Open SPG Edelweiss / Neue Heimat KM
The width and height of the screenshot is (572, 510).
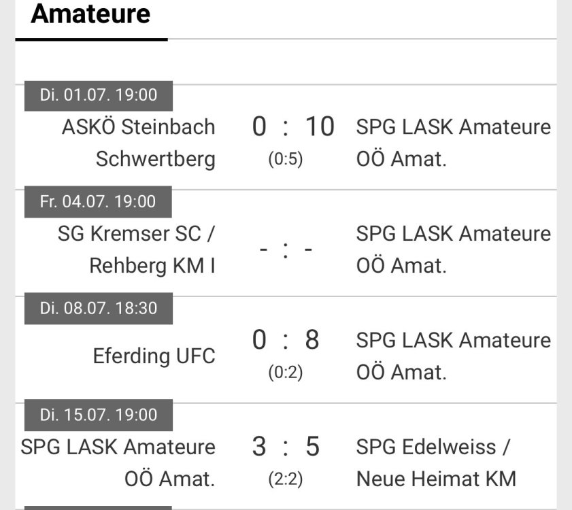436,462
